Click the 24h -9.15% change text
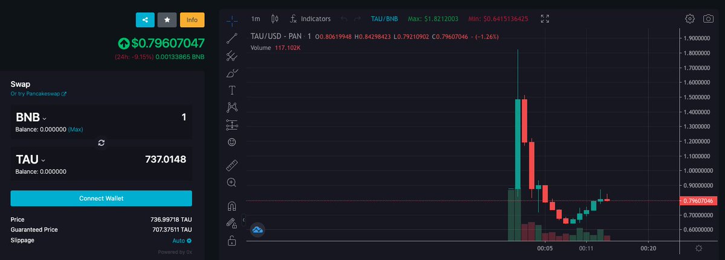The width and height of the screenshot is (725, 260). pos(134,57)
